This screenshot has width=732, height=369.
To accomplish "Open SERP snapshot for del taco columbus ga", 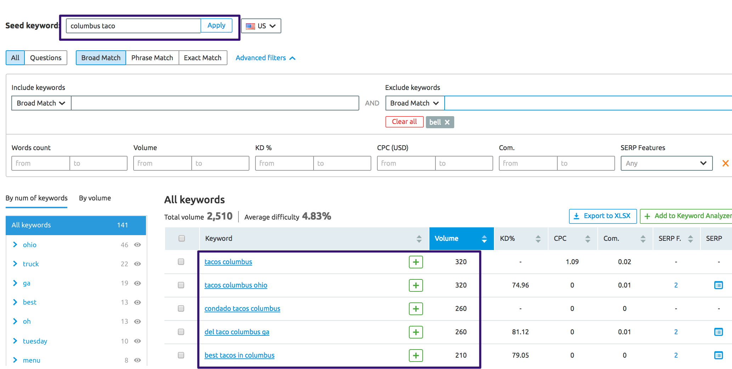I will 718,332.
